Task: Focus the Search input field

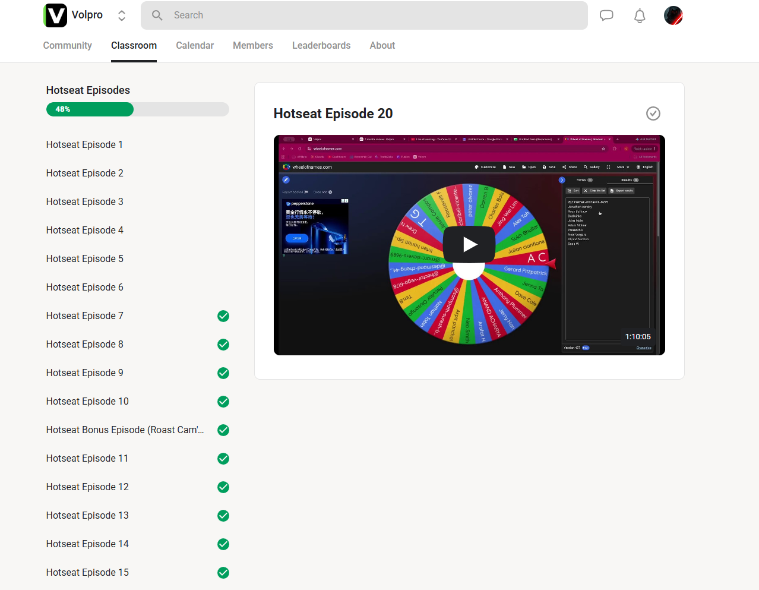Action: coord(364,15)
